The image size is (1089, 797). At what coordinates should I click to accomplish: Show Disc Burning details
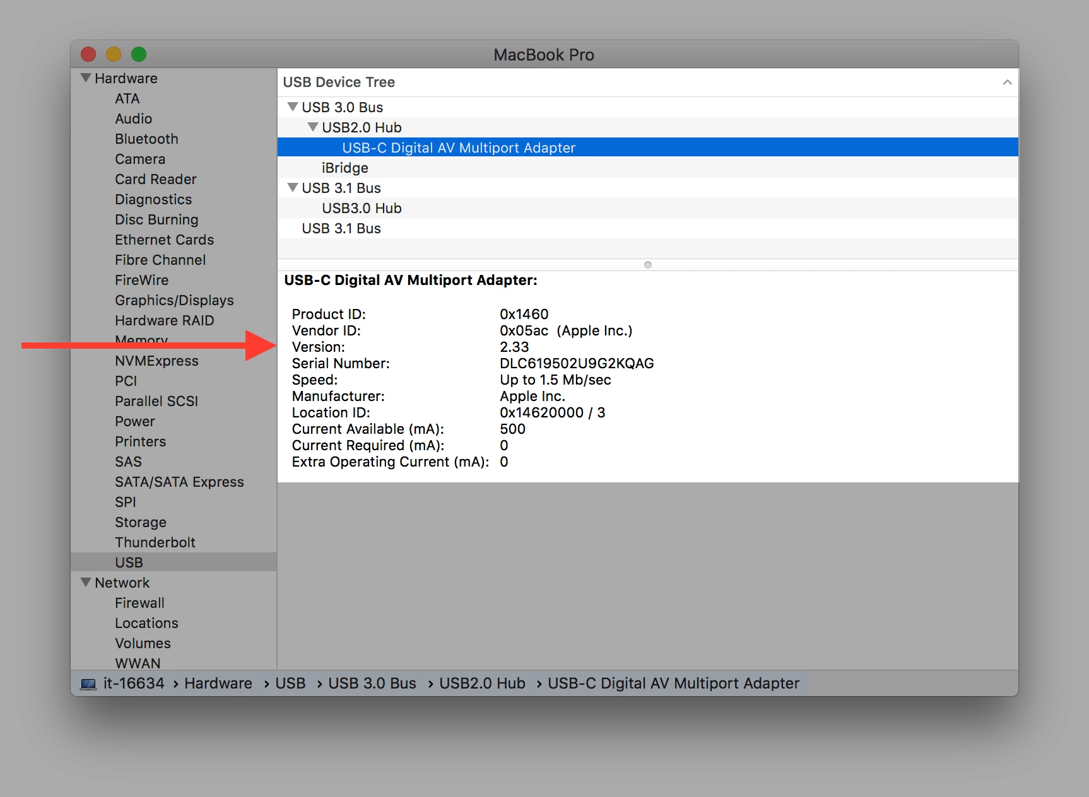pyautogui.click(x=156, y=220)
